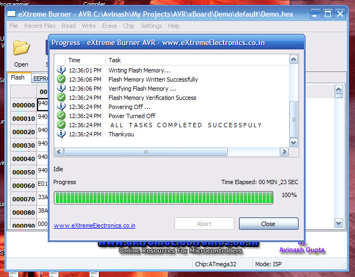This screenshot has width=355, height=277.
Task: Click success icon for ALL TASKS COMPLETED row
Action: (x=61, y=125)
